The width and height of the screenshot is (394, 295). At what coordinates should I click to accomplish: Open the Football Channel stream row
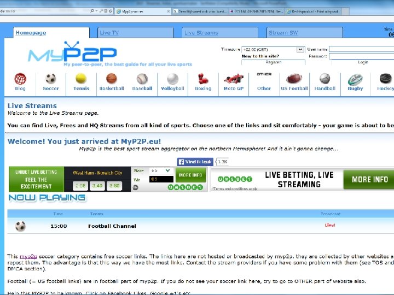pos(200,226)
